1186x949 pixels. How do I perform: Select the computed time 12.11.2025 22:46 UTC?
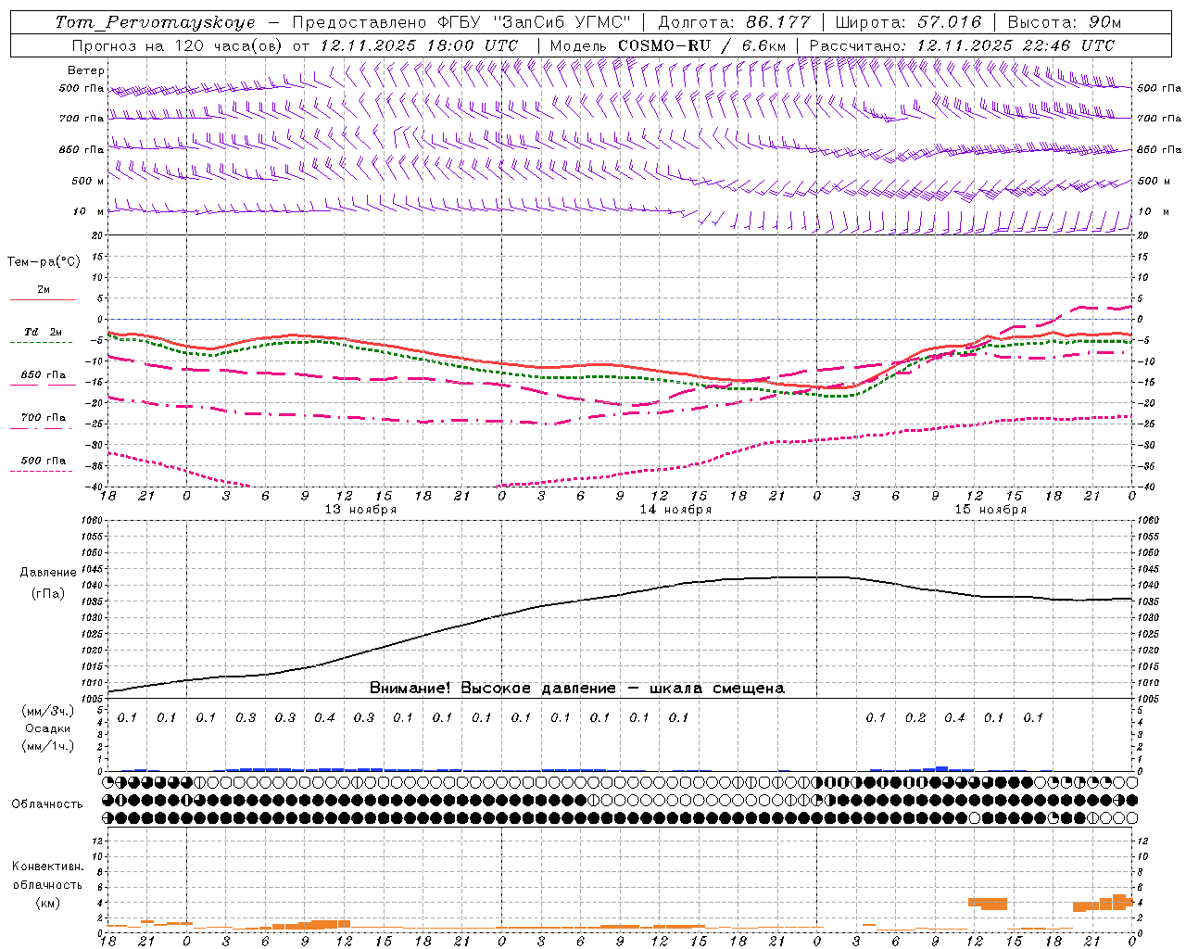click(1016, 45)
